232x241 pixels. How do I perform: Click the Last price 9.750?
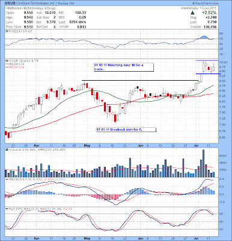[213, 22]
